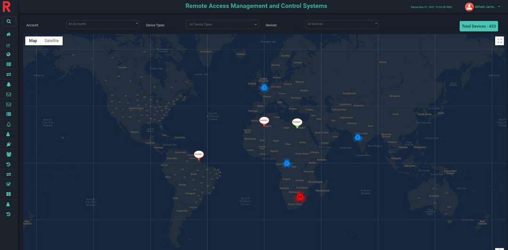Open the Home icon in sidebar
Viewport: 508px width, 250px height.
click(8, 34)
